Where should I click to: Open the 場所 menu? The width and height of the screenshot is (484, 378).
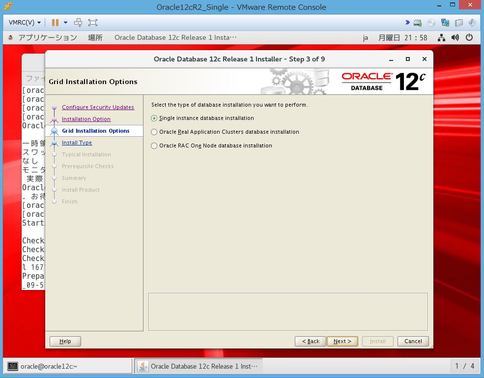pyautogui.click(x=95, y=38)
